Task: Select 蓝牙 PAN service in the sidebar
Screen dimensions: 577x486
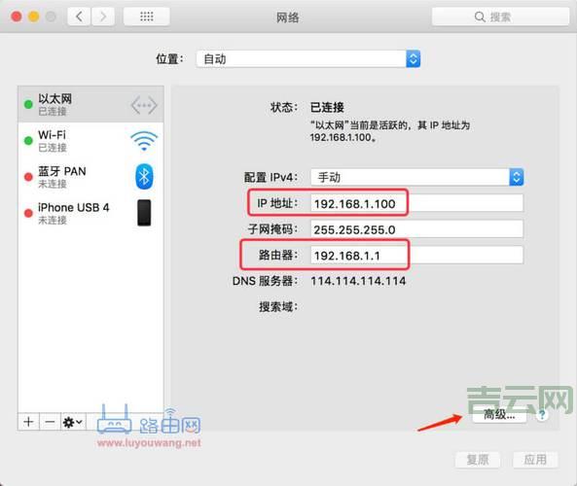Action: 90,177
